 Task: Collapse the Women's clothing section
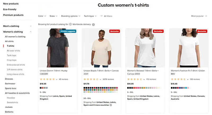(x=31, y=32)
